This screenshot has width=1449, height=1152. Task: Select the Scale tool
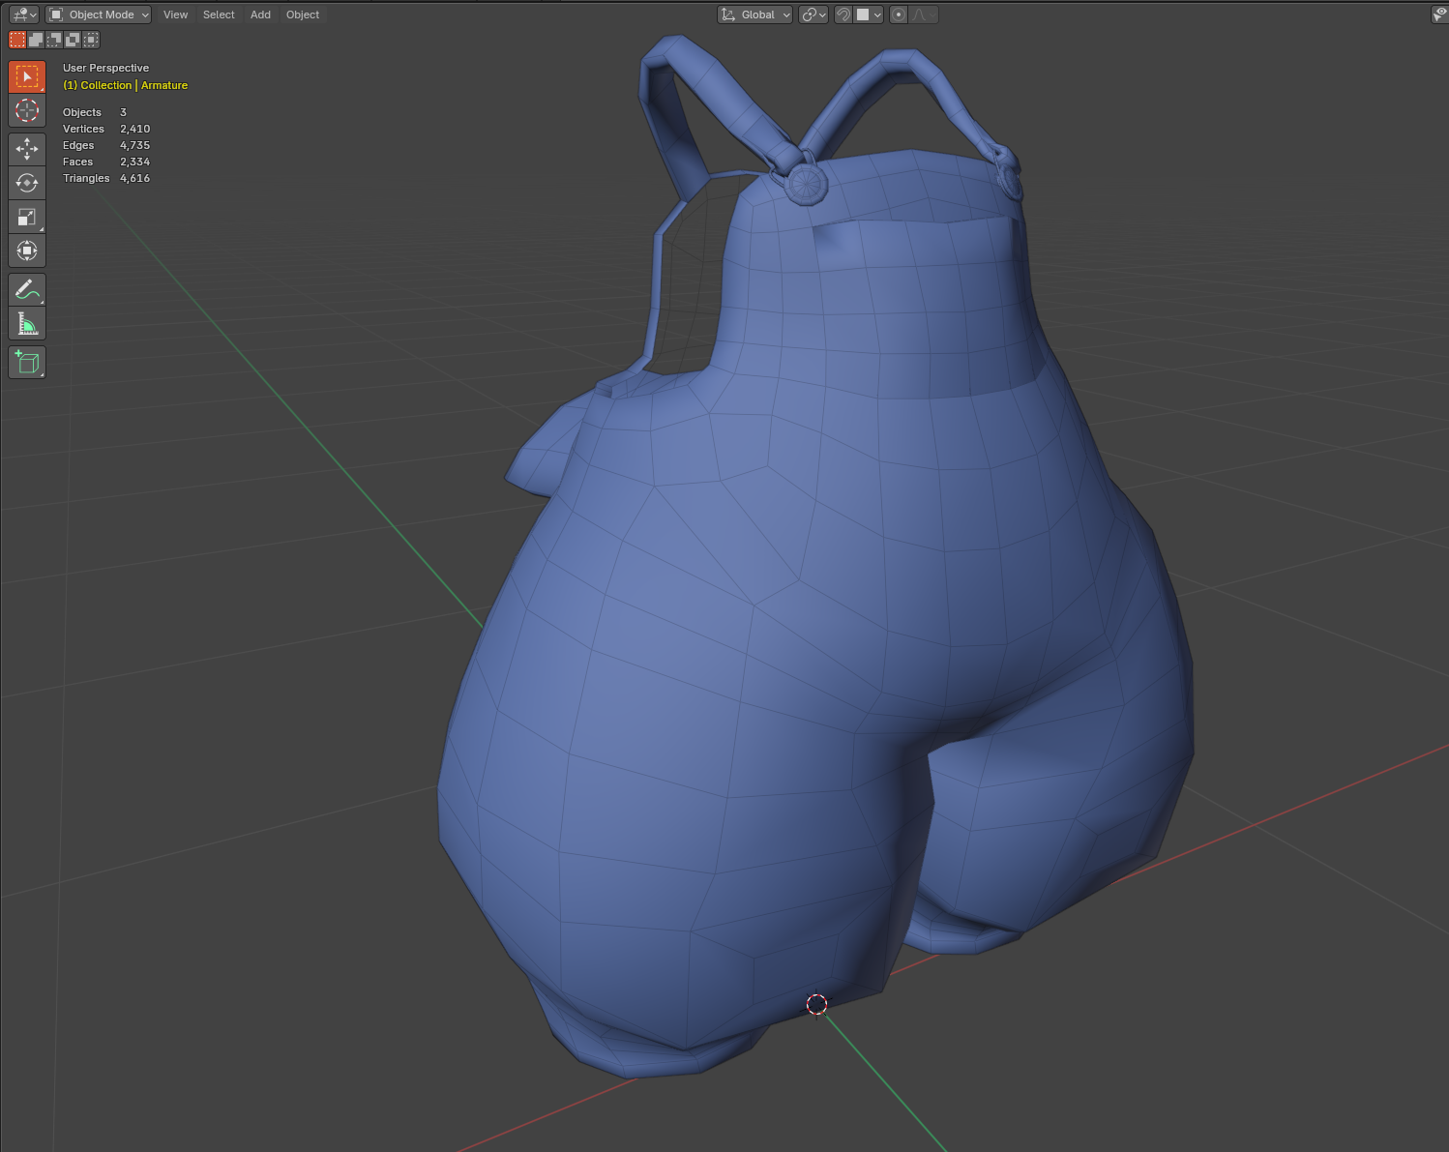[x=27, y=217]
